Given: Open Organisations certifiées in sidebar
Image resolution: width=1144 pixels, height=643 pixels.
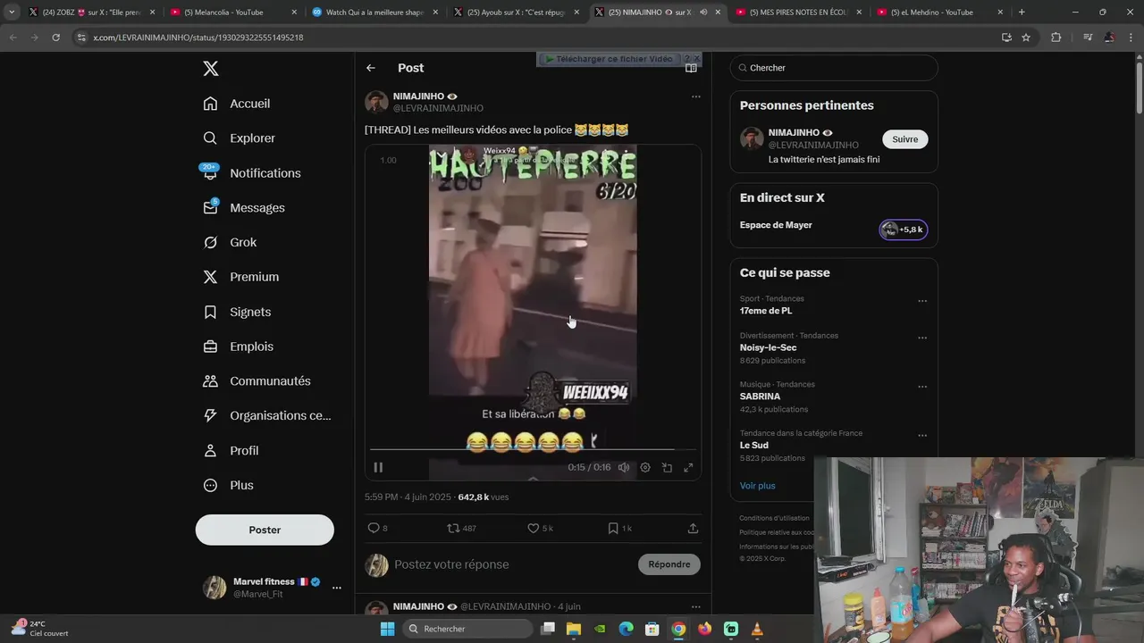Looking at the screenshot, I should pos(266,416).
